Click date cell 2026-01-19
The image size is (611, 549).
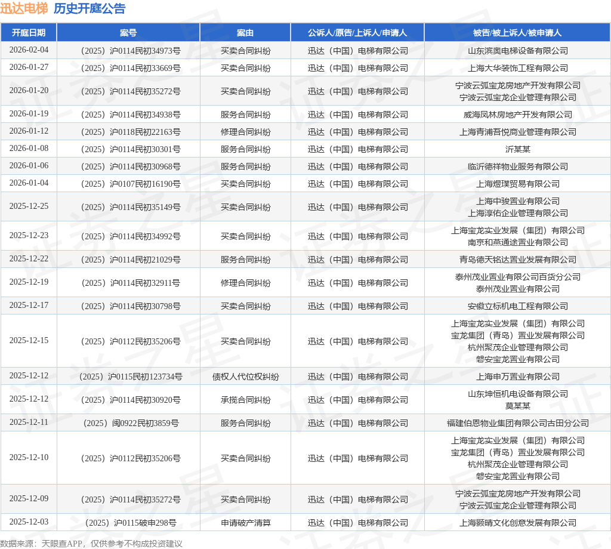point(29,114)
